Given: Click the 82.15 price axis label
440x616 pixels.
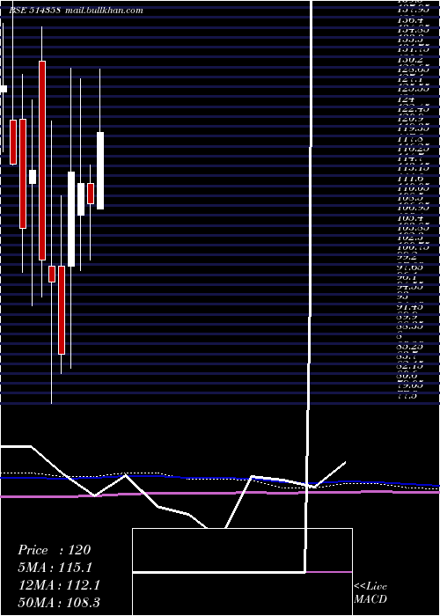Looking at the screenshot, I should coord(411,366).
